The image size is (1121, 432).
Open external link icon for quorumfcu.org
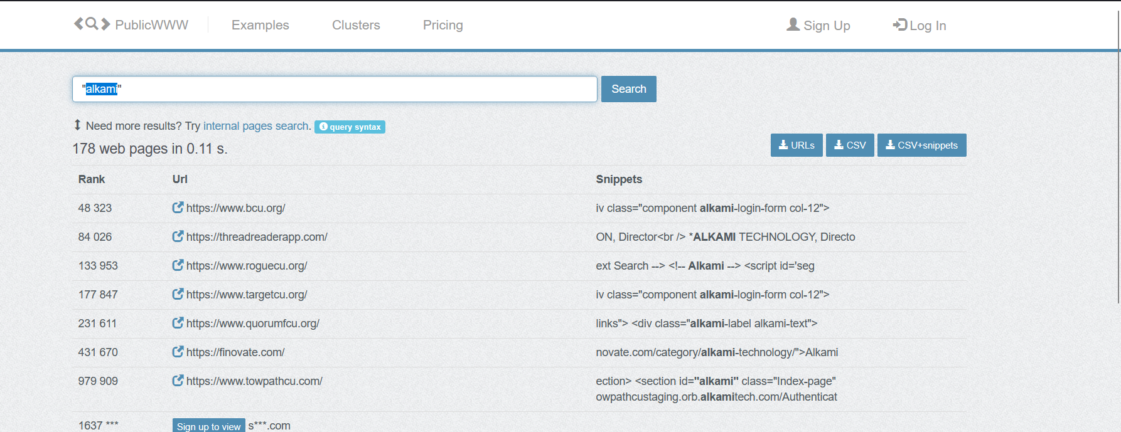(178, 323)
